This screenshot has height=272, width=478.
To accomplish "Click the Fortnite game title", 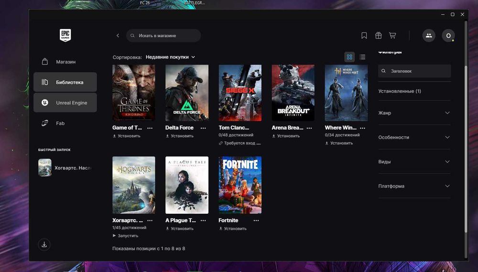I will pyautogui.click(x=228, y=220).
